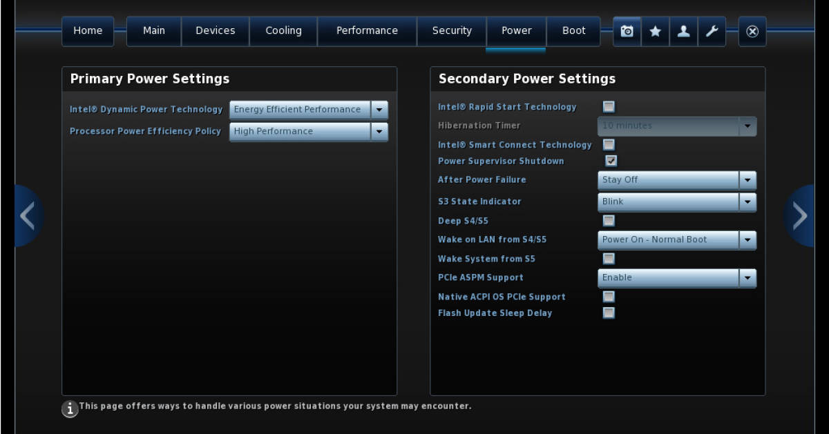Viewport: 829px width, 434px height.
Task: Switch to the Cooling tab
Action: (x=283, y=30)
